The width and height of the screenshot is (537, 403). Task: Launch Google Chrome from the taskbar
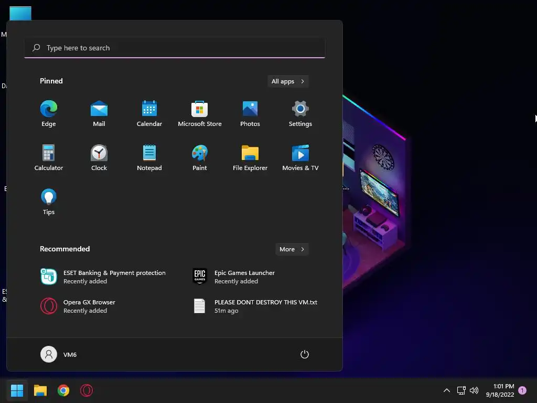63,390
